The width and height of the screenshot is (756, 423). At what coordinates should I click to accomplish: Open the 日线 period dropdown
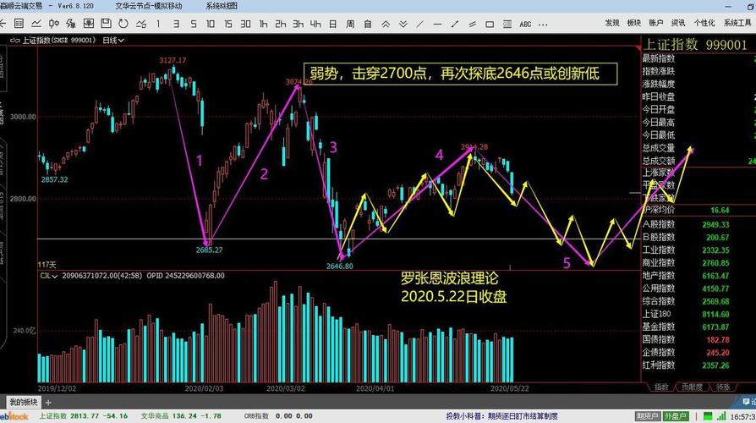click(x=112, y=40)
